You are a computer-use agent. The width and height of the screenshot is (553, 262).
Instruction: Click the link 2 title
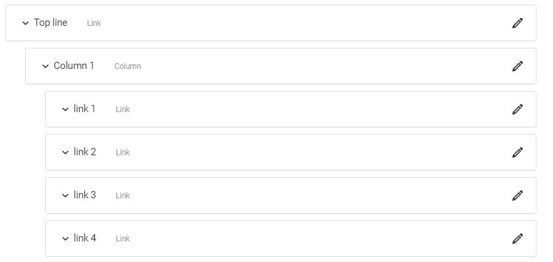pos(85,152)
